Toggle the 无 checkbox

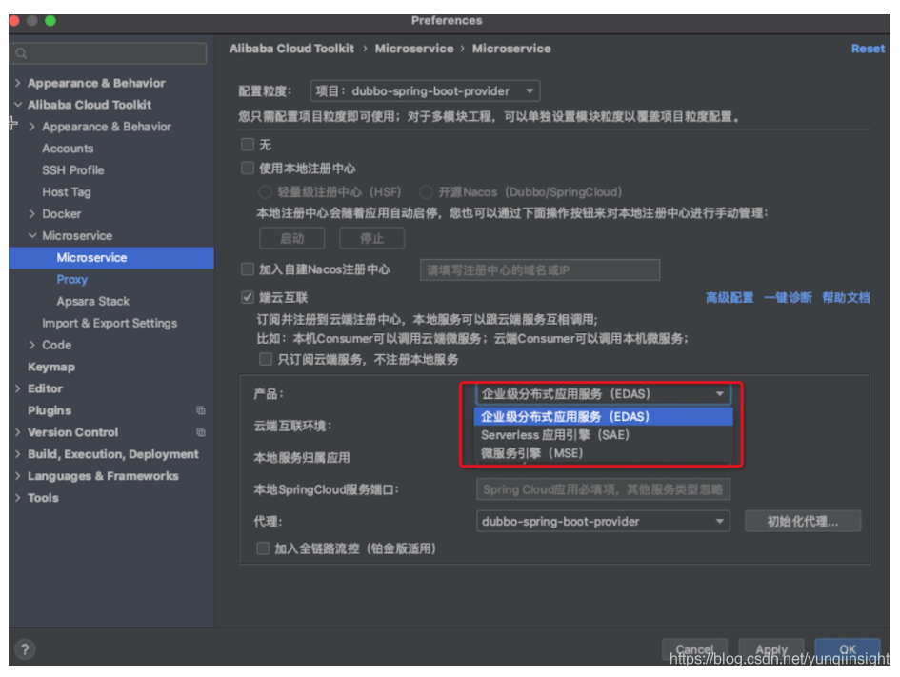(248, 144)
